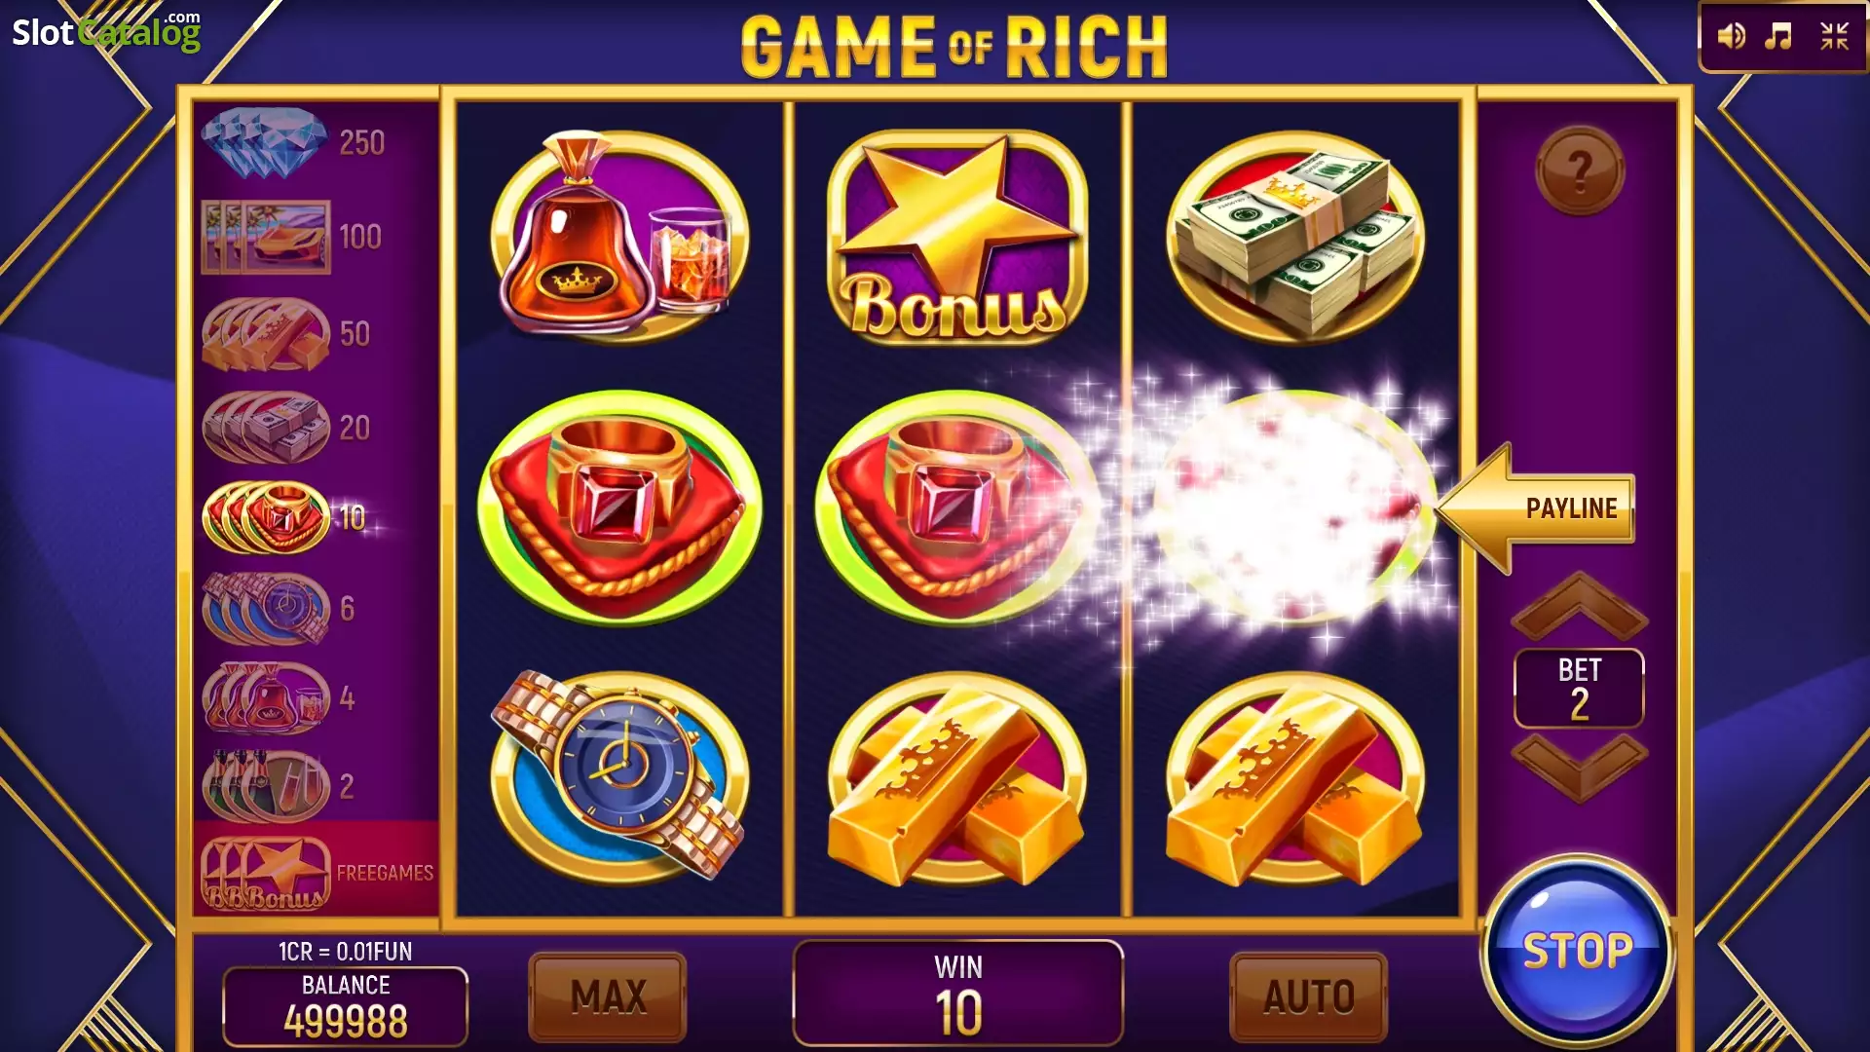Click the BET amount display
This screenshot has width=1870, height=1052.
click(1579, 688)
